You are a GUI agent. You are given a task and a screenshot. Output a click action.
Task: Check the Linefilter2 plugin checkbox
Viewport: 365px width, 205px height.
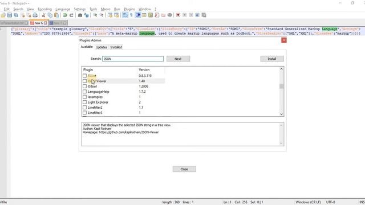click(x=85, y=108)
